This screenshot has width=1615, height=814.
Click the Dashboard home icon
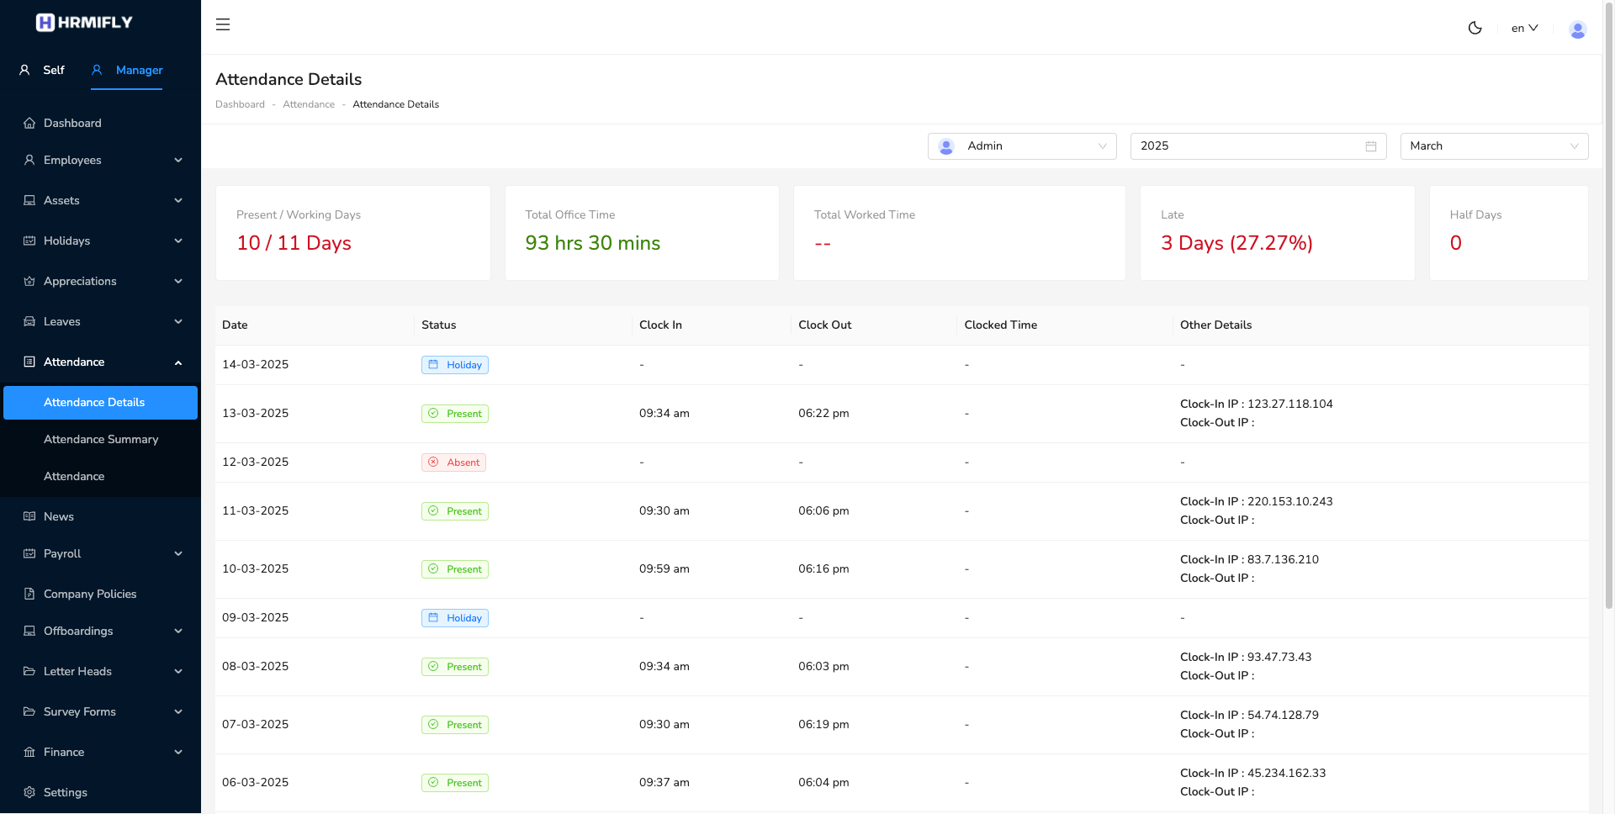pyautogui.click(x=29, y=123)
